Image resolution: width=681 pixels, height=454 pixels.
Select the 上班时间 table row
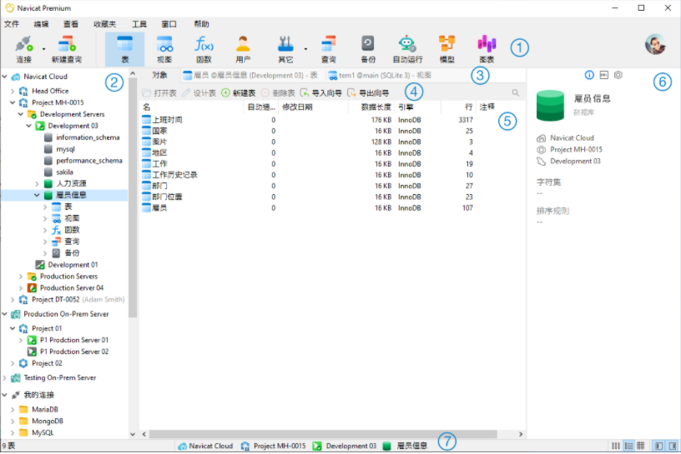(333, 120)
